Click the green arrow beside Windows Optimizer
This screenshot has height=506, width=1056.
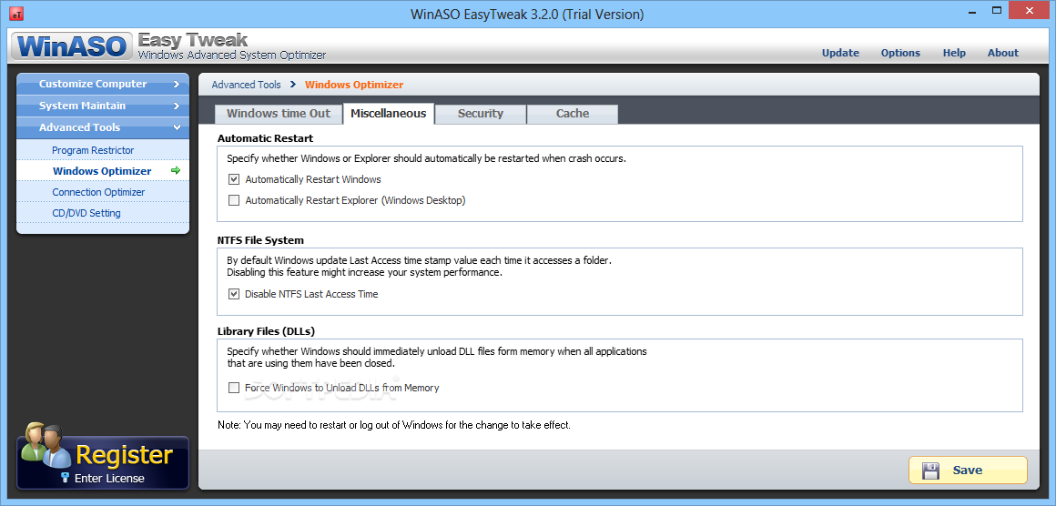176,171
